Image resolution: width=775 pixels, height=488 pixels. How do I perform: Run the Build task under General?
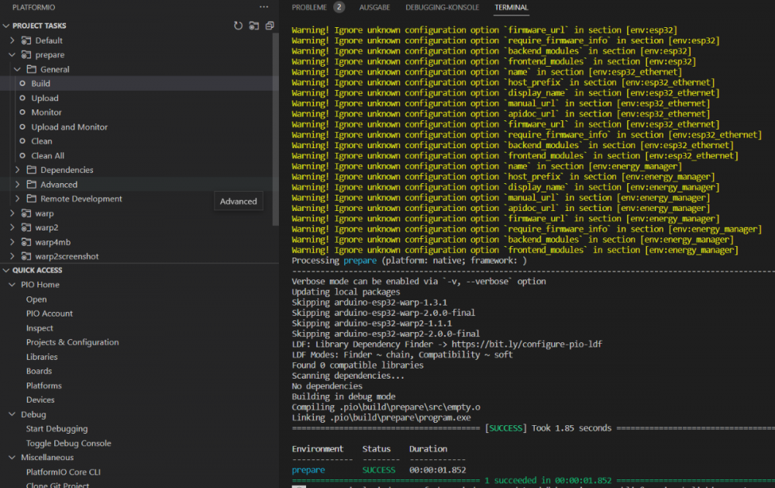40,84
